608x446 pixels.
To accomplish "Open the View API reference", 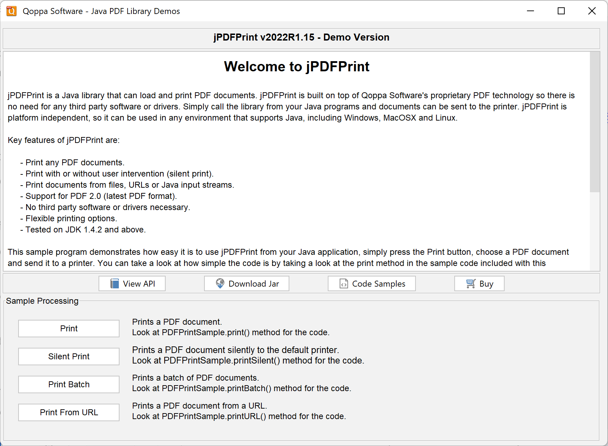I will tap(132, 283).
